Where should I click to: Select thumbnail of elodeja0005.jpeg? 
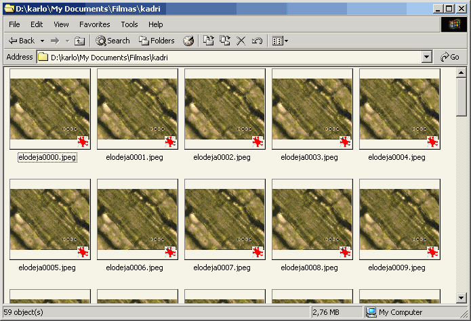50,219
